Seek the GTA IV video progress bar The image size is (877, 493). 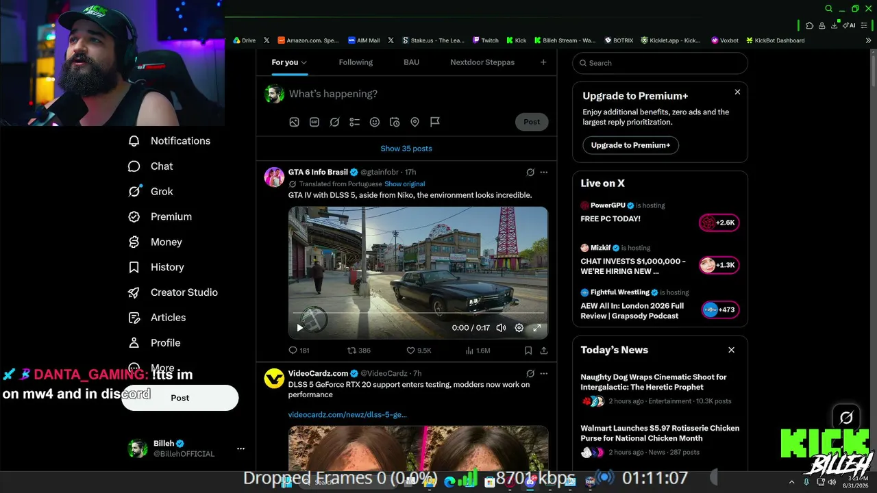click(418, 314)
